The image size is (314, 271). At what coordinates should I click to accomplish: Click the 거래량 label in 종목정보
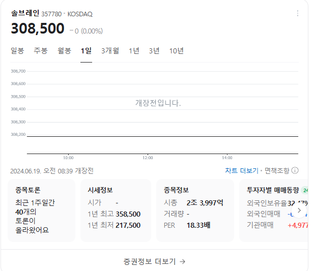pos(174,214)
